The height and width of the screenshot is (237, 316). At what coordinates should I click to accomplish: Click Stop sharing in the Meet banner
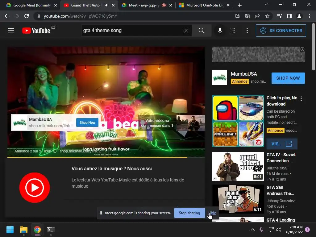click(189, 213)
